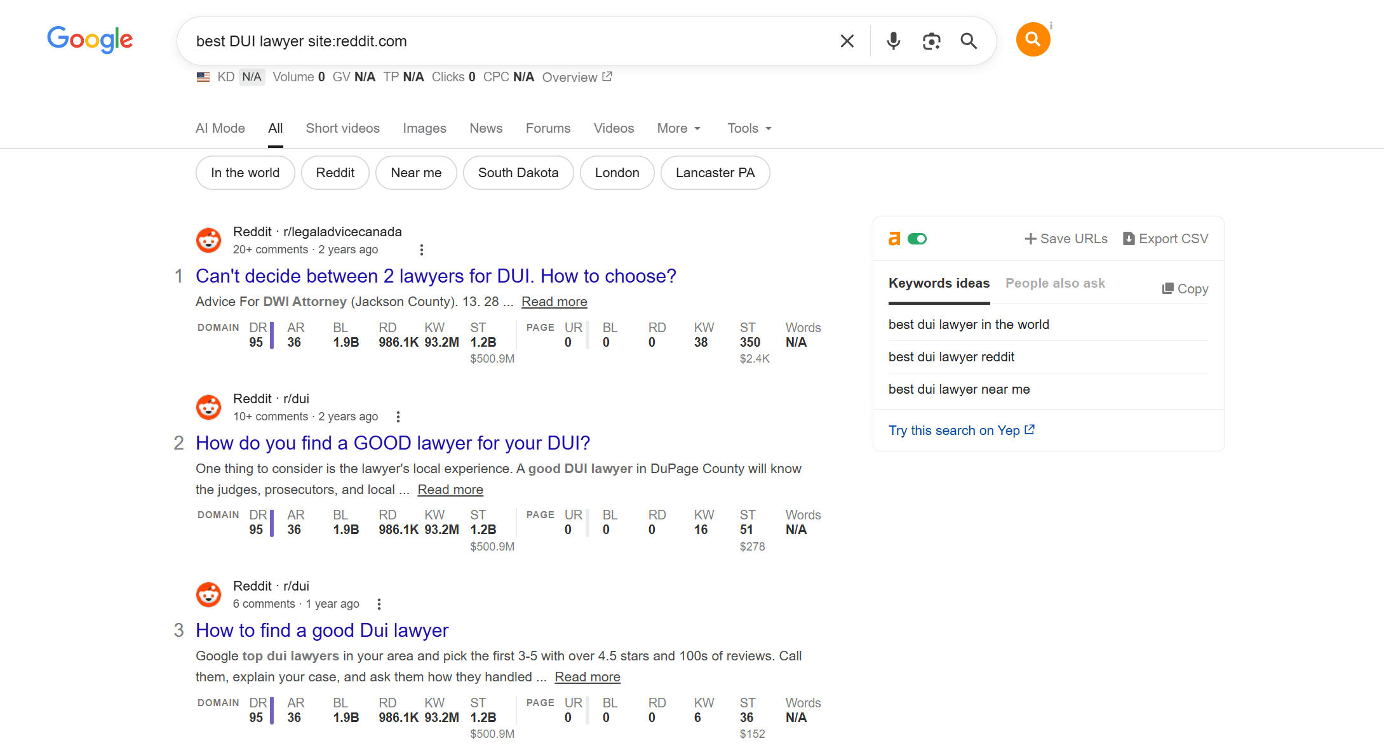The height and width of the screenshot is (755, 1384).
Task: Click Reddit favicon for third result, 6 comments
Action: point(208,594)
